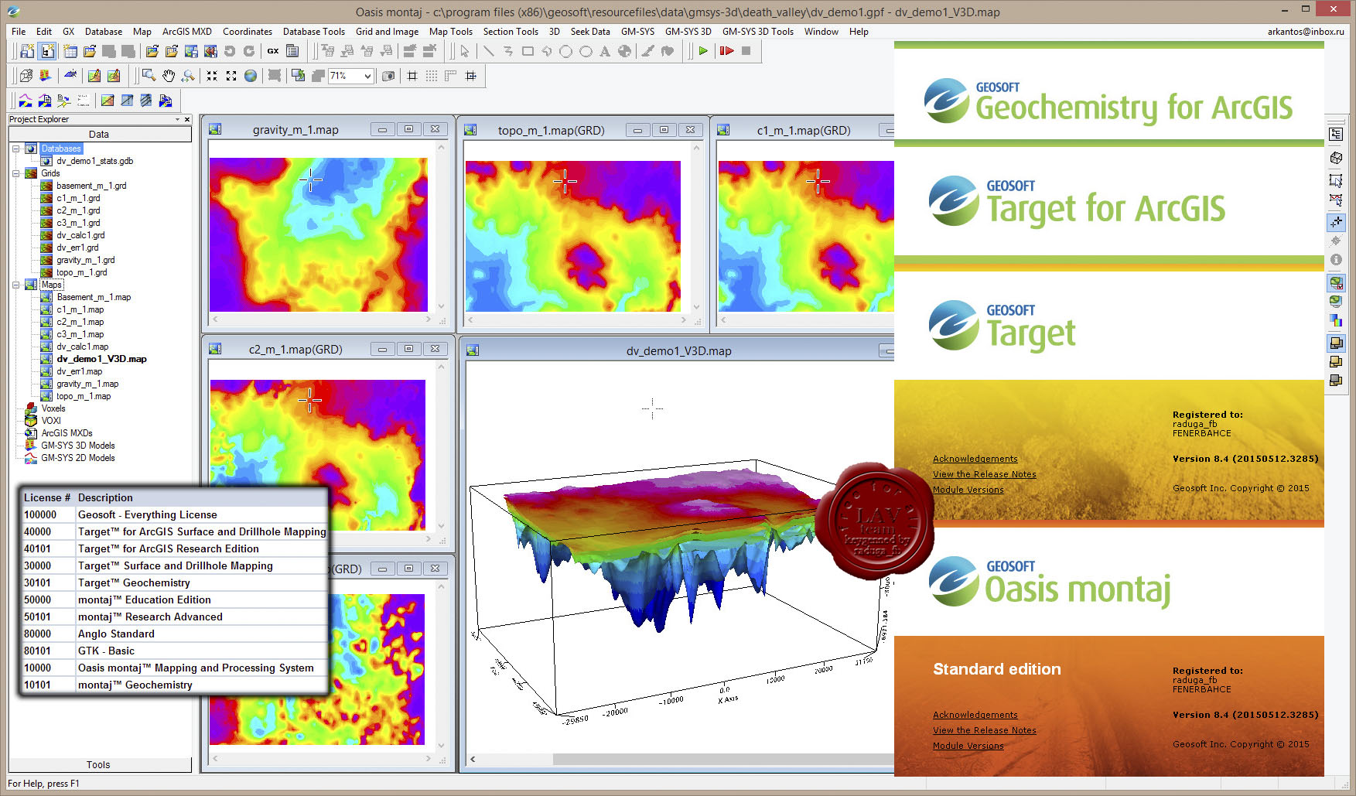
Task: Open the GM-SYS 3D Tools menu
Action: (x=757, y=32)
